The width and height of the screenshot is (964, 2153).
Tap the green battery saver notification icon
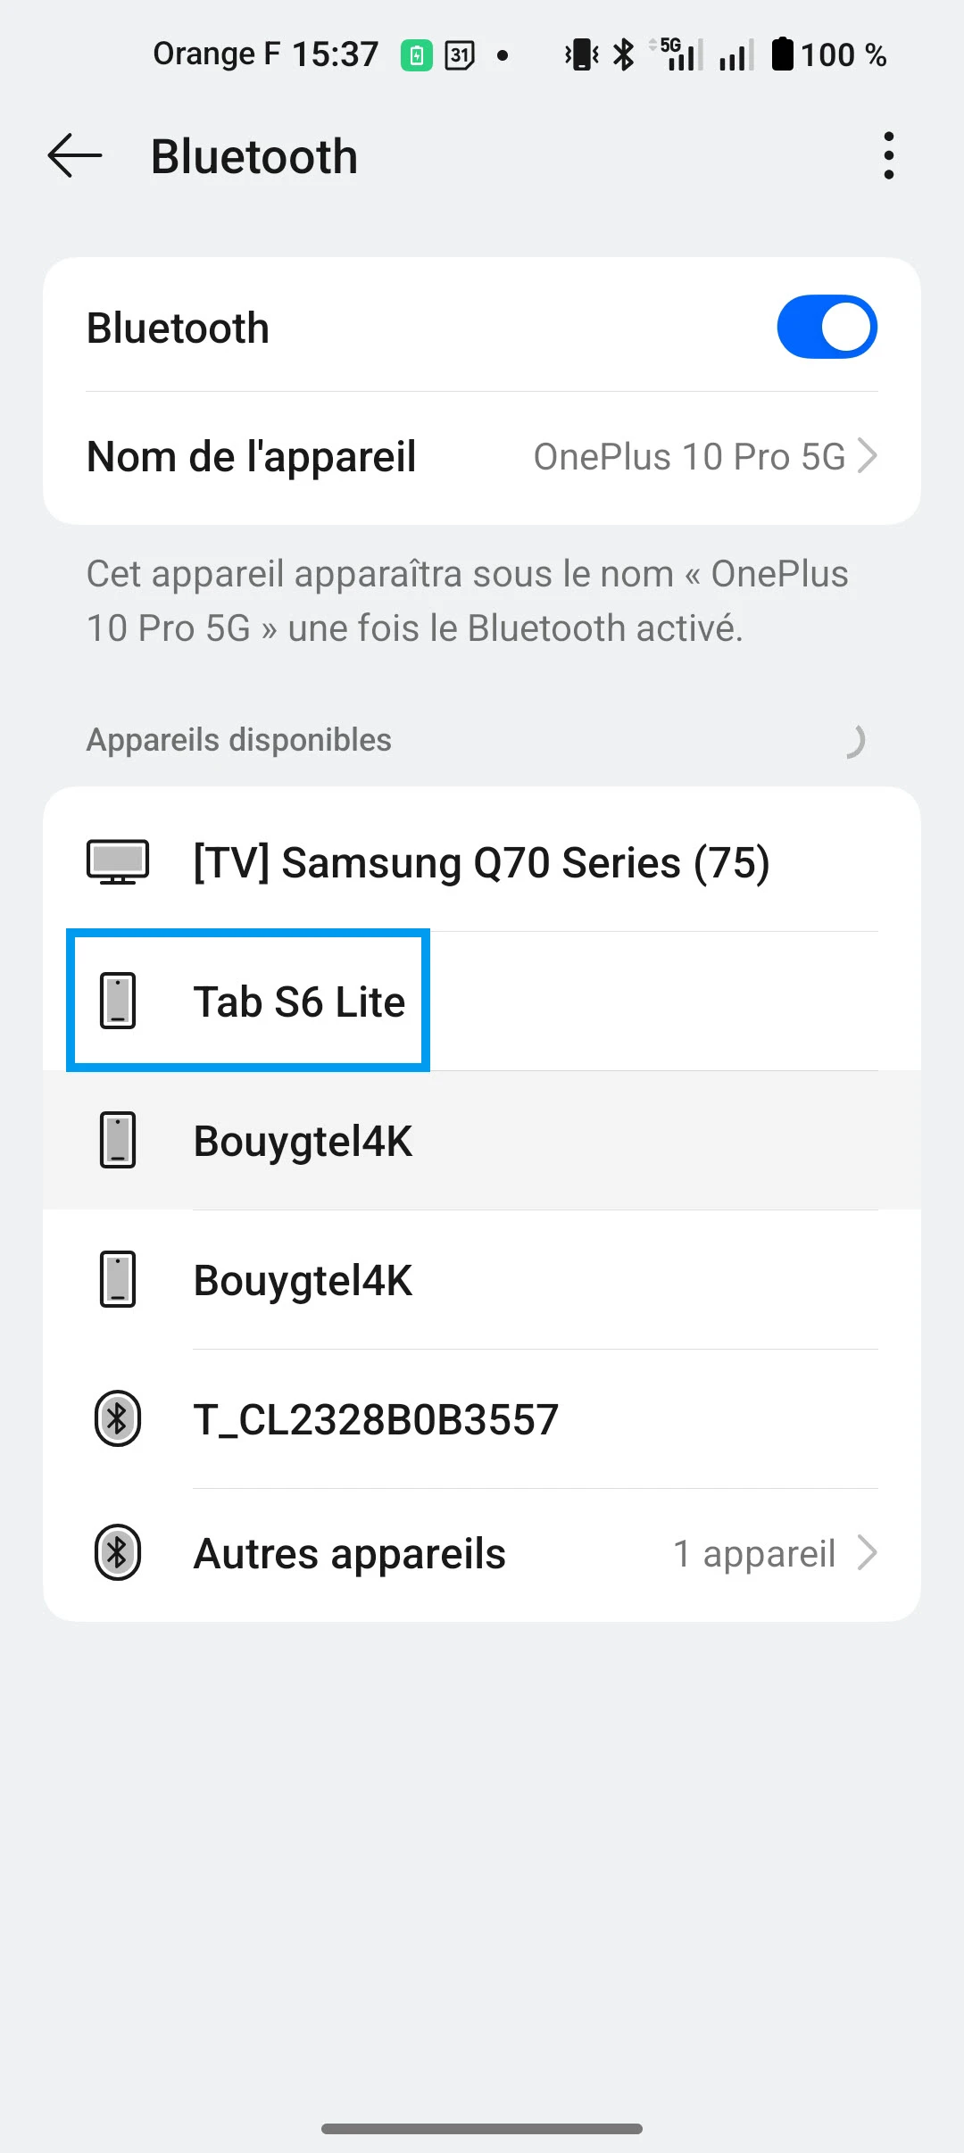(416, 55)
